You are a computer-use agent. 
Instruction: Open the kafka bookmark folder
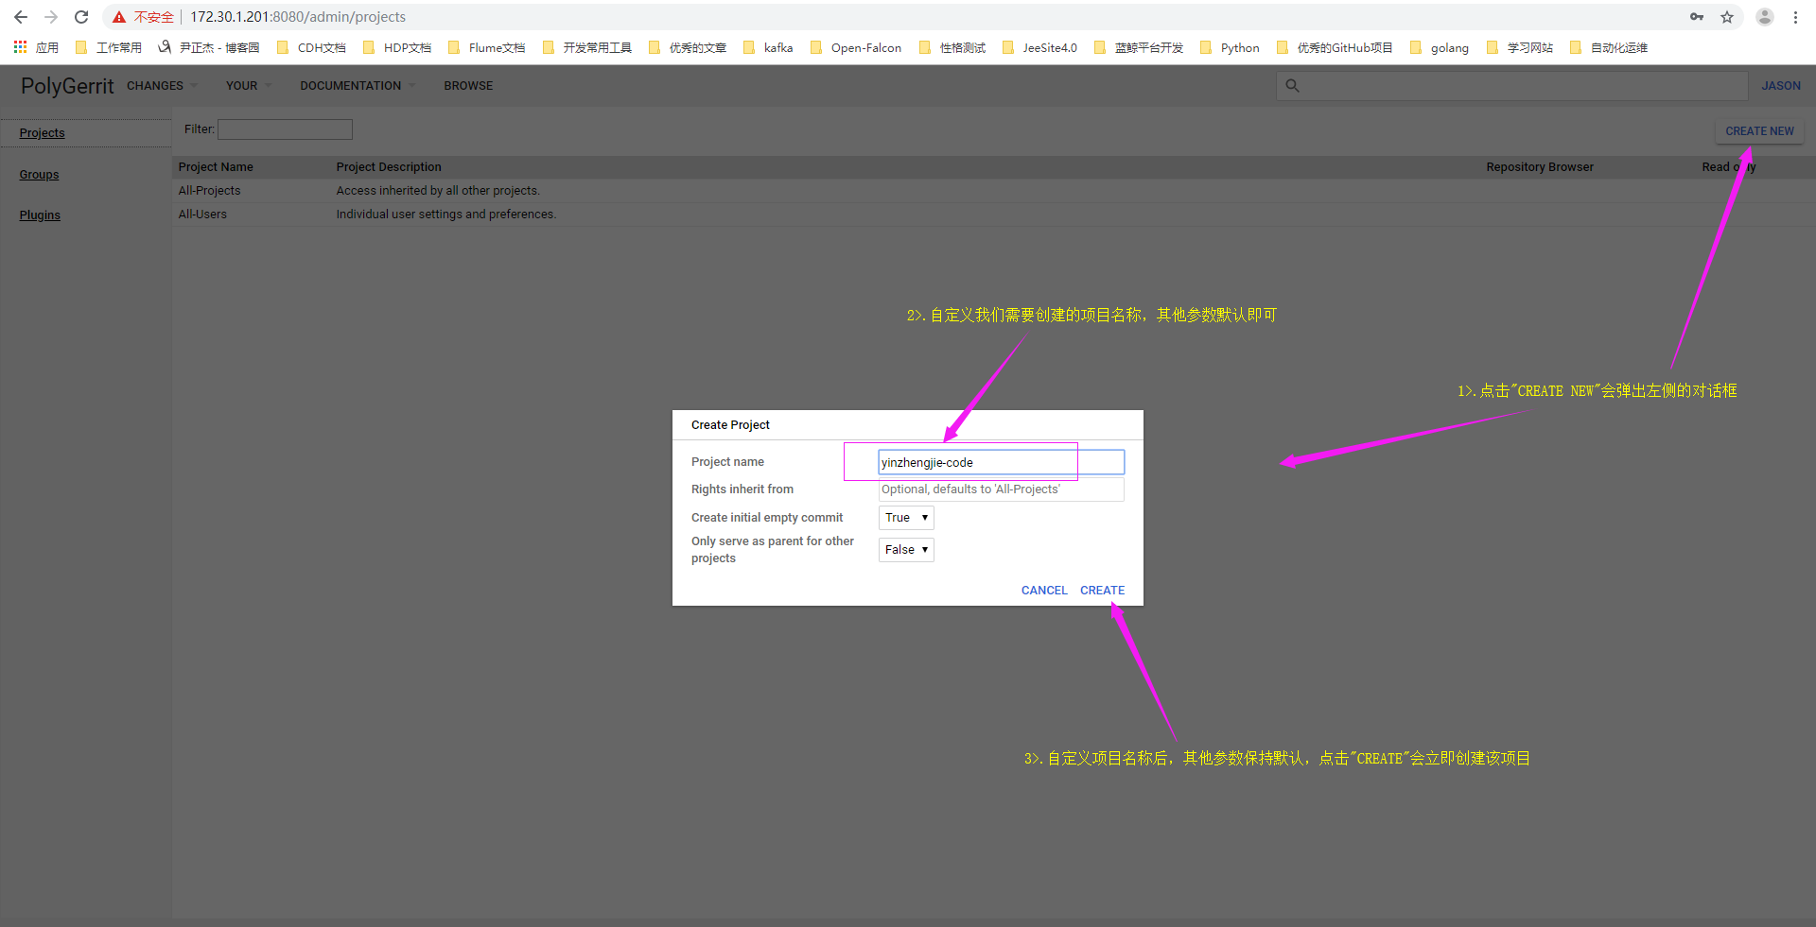768,47
